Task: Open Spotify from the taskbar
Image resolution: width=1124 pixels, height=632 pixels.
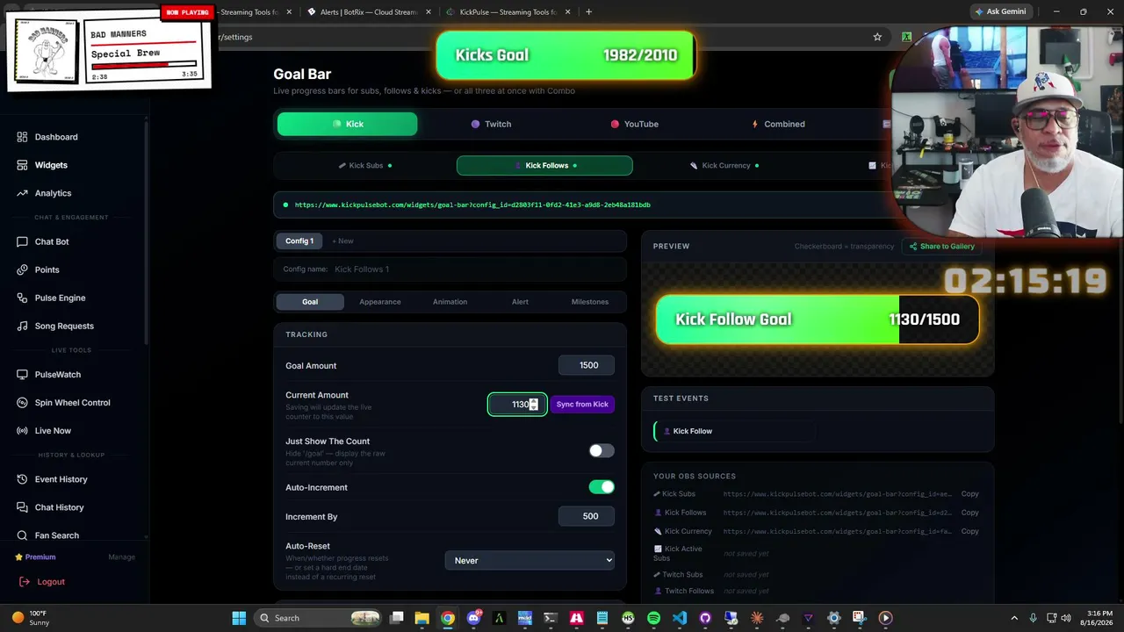Action: click(x=653, y=618)
